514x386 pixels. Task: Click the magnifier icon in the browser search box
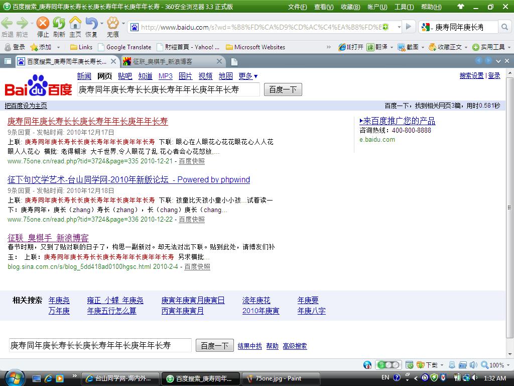[504, 27]
